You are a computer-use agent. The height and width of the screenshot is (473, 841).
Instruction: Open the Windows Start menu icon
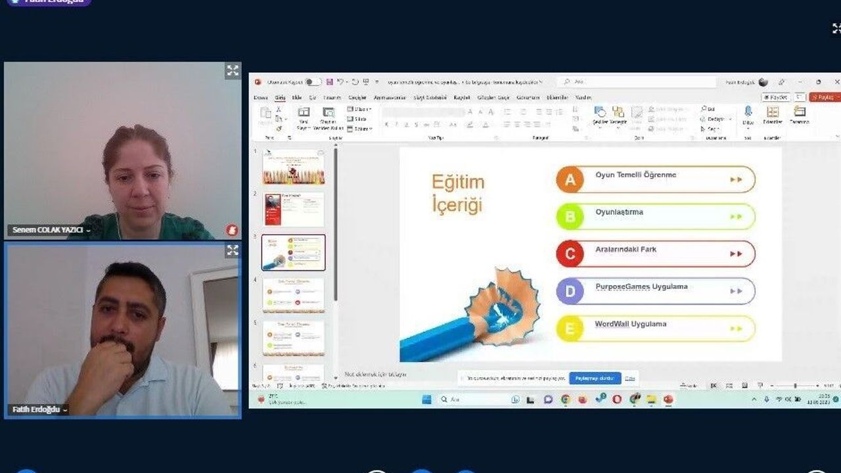pyautogui.click(x=426, y=399)
